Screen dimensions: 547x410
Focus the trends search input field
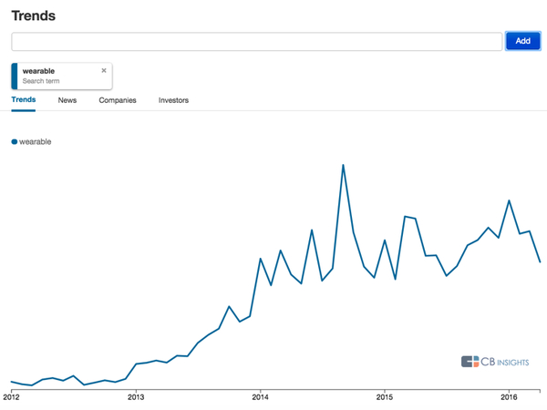[257, 41]
